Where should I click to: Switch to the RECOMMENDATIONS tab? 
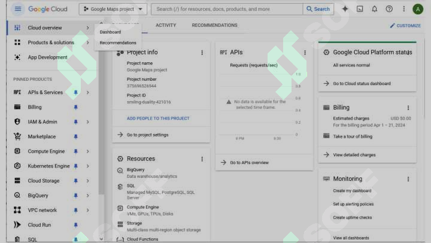(214, 25)
